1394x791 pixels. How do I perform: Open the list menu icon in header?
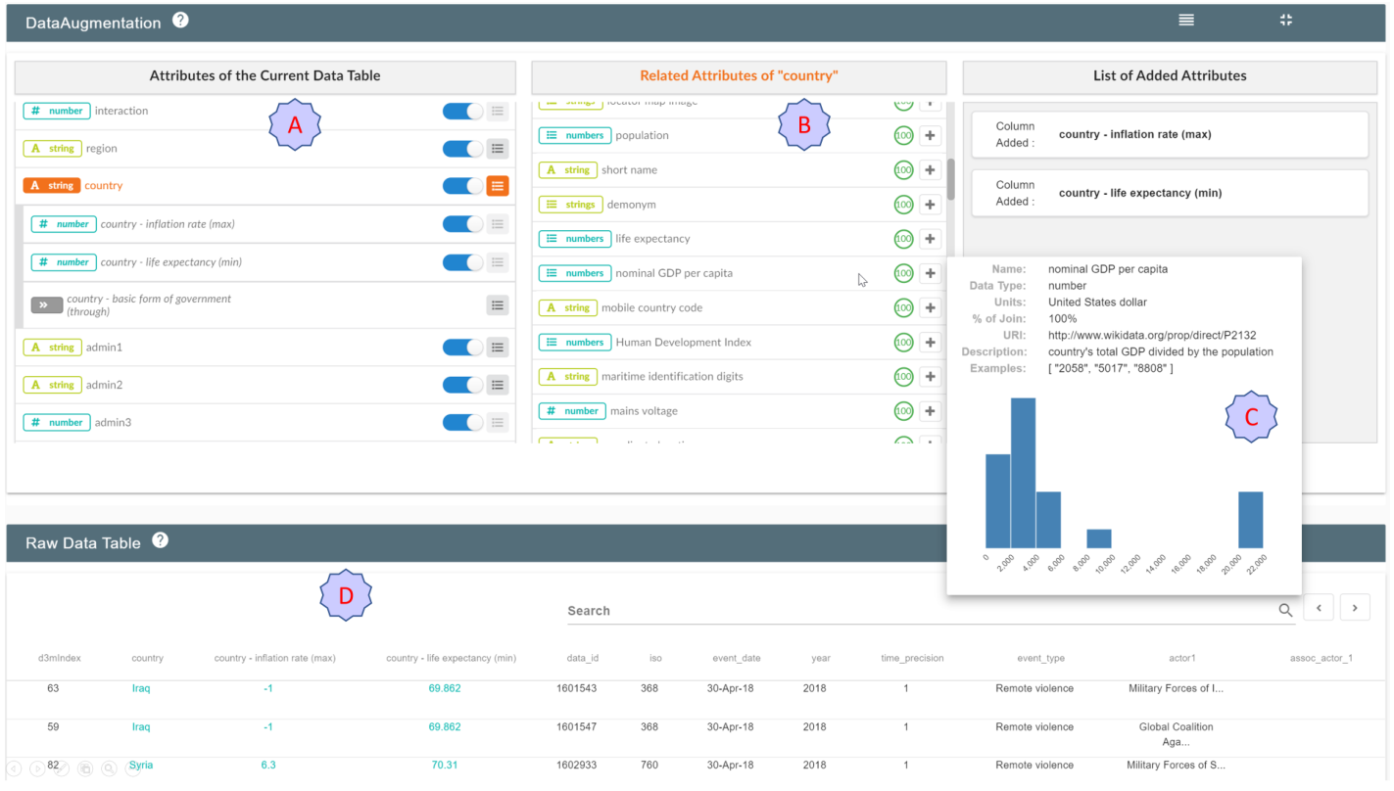(x=1186, y=20)
